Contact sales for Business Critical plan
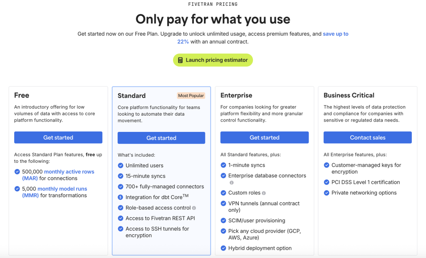426x258 pixels. (x=368, y=138)
